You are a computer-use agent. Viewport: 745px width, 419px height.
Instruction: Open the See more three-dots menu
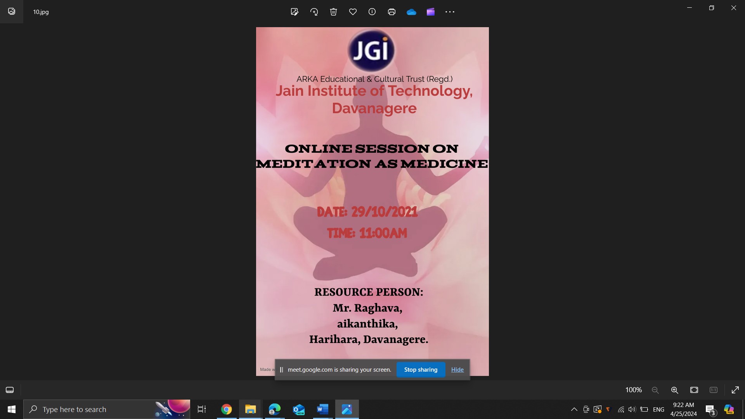(x=450, y=12)
